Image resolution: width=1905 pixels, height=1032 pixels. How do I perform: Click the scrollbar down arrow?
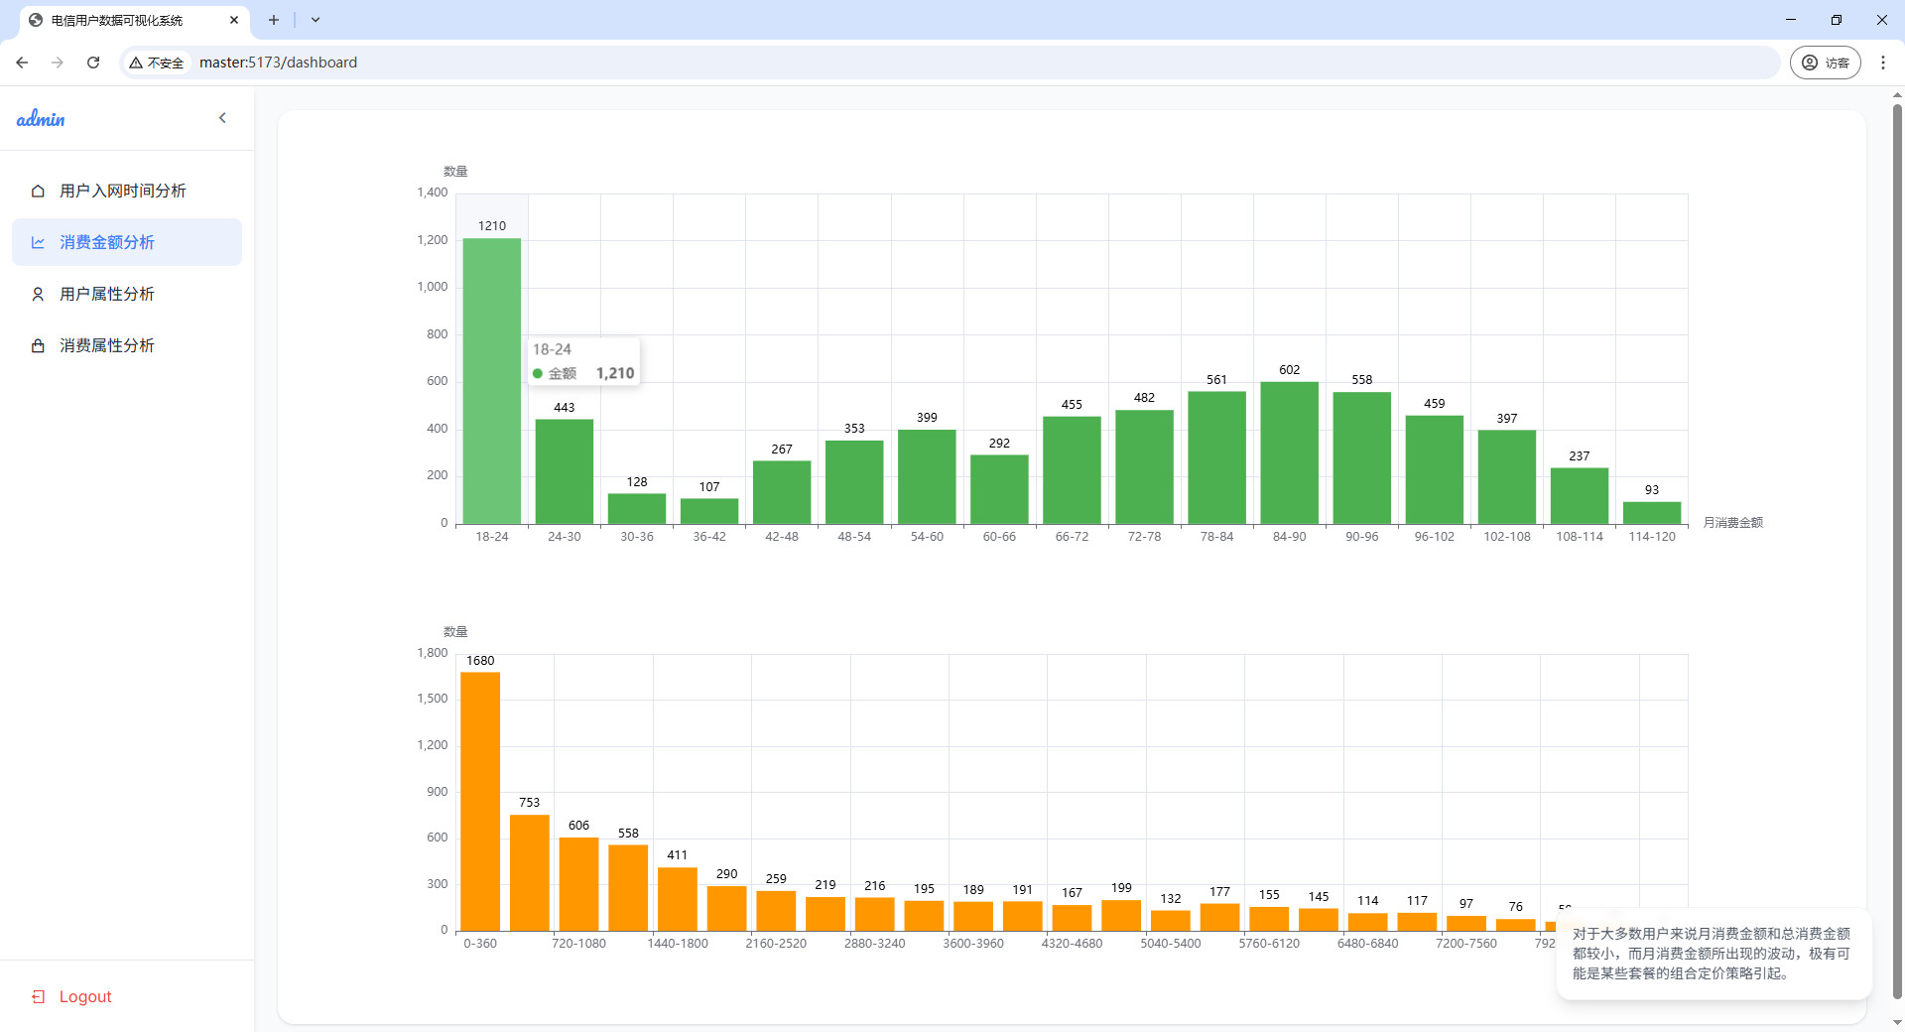(x=1897, y=1023)
